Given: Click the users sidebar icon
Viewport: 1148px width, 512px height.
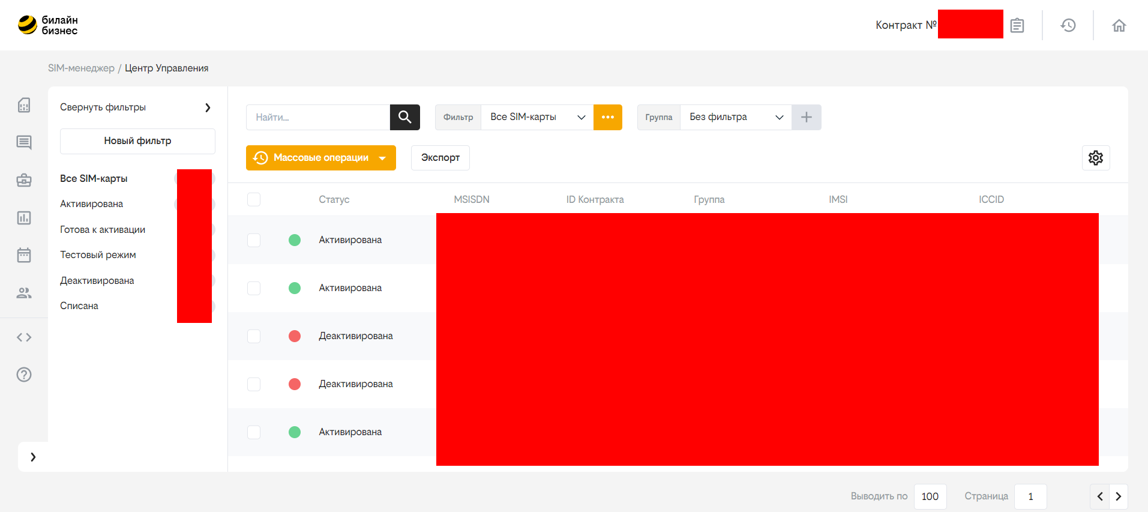Looking at the screenshot, I should click(24, 293).
